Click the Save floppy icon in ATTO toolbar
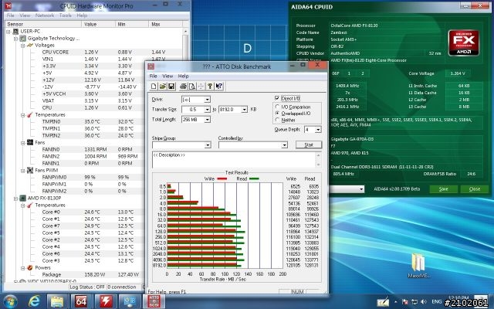The width and height of the screenshot is (494, 309). click(x=171, y=86)
